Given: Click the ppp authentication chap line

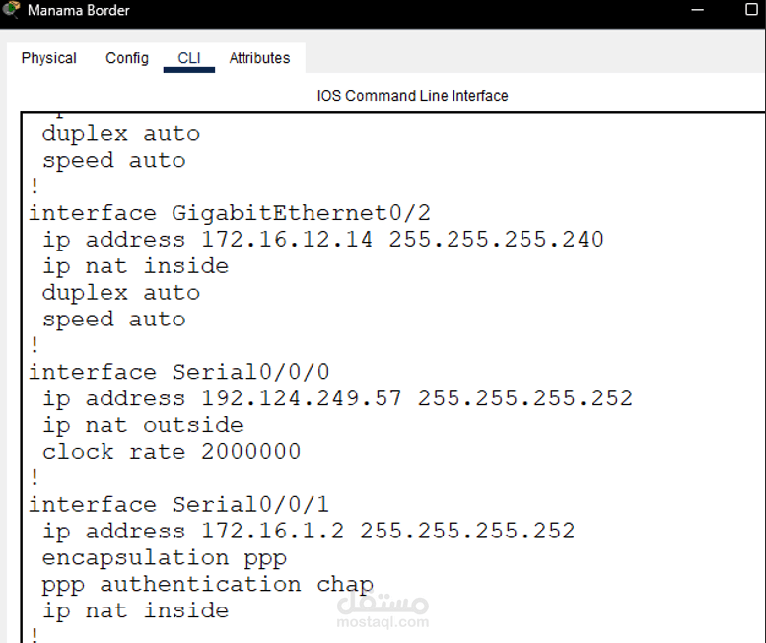Looking at the screenshot, I should click(208, 585).
